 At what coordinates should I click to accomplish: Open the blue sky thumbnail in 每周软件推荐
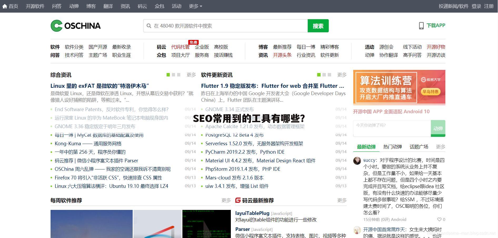coord(92,224)
